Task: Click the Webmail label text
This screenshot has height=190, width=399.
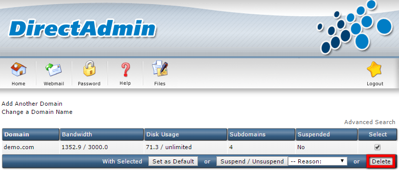Action: point(54,84)
